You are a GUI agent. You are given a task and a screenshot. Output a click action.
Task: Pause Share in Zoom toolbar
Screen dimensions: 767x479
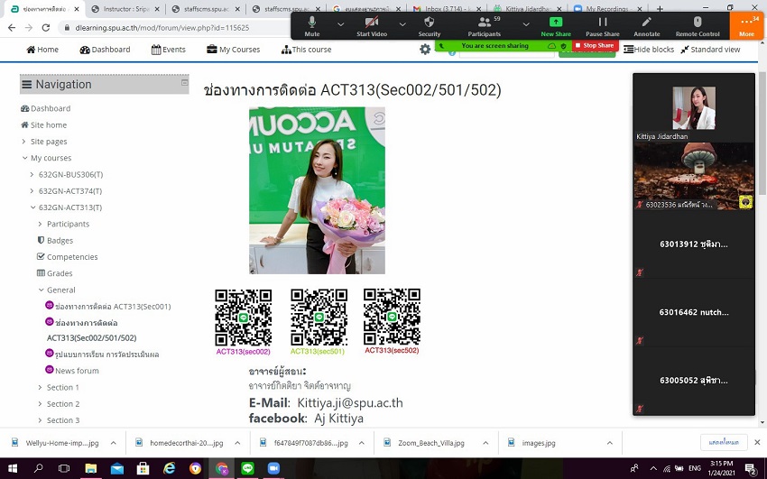pyautogui.click(x=603, y=26)
